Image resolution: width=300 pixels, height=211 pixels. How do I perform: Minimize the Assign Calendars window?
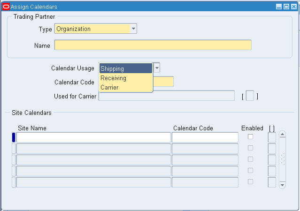click(x=278, y=7)
